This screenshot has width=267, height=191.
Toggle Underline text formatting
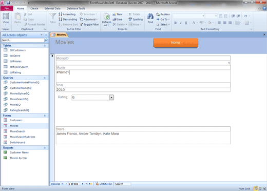(x=186, y=23)
